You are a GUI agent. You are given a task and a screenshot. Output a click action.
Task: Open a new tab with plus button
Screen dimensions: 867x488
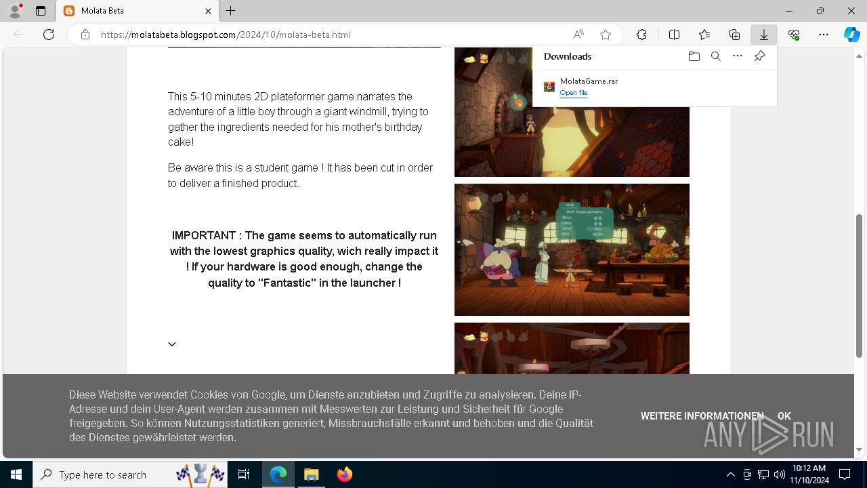point(231,11)
